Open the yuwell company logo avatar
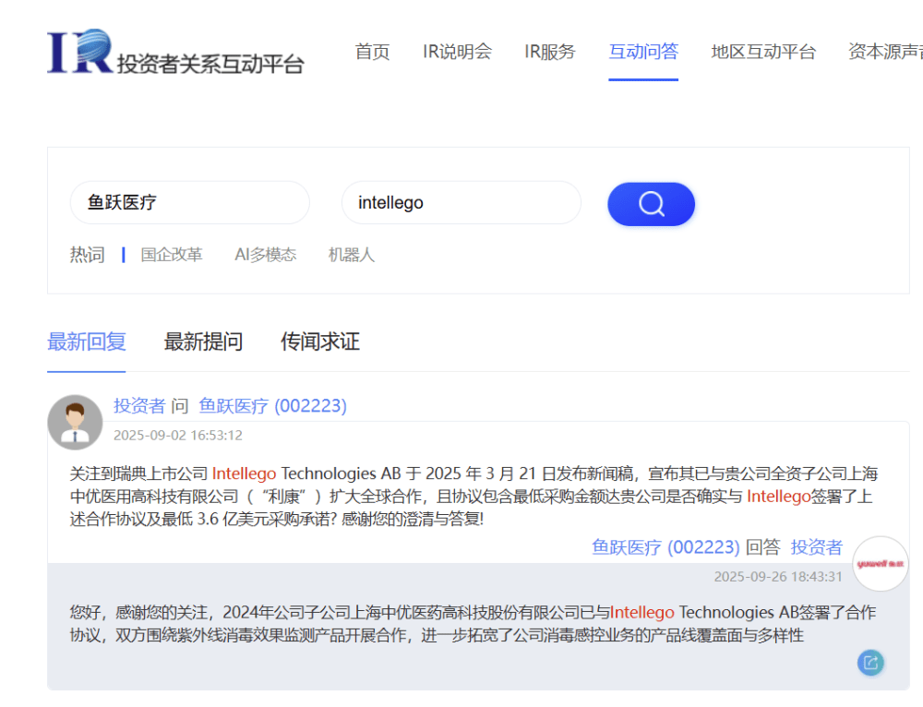This screenshot has height=707, width=923. (x=880, y=564)
